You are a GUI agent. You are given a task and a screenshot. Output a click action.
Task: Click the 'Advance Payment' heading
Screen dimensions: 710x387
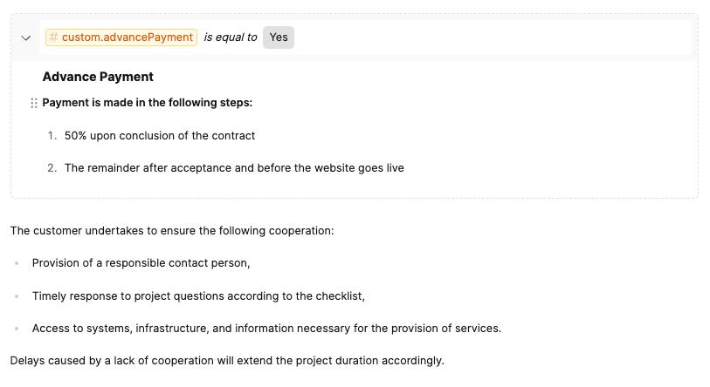[98, 77]
